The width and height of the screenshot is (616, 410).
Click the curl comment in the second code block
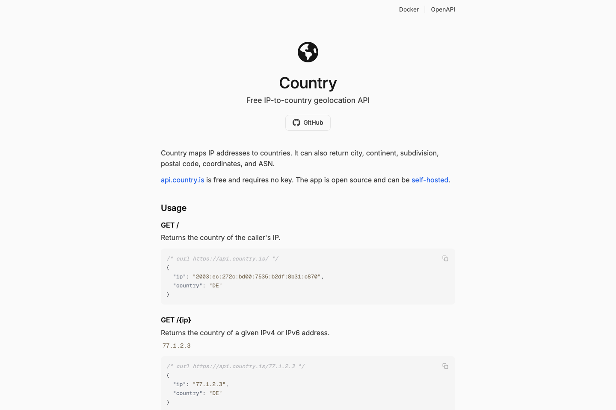pyautogui.click(x=235, y=366)
